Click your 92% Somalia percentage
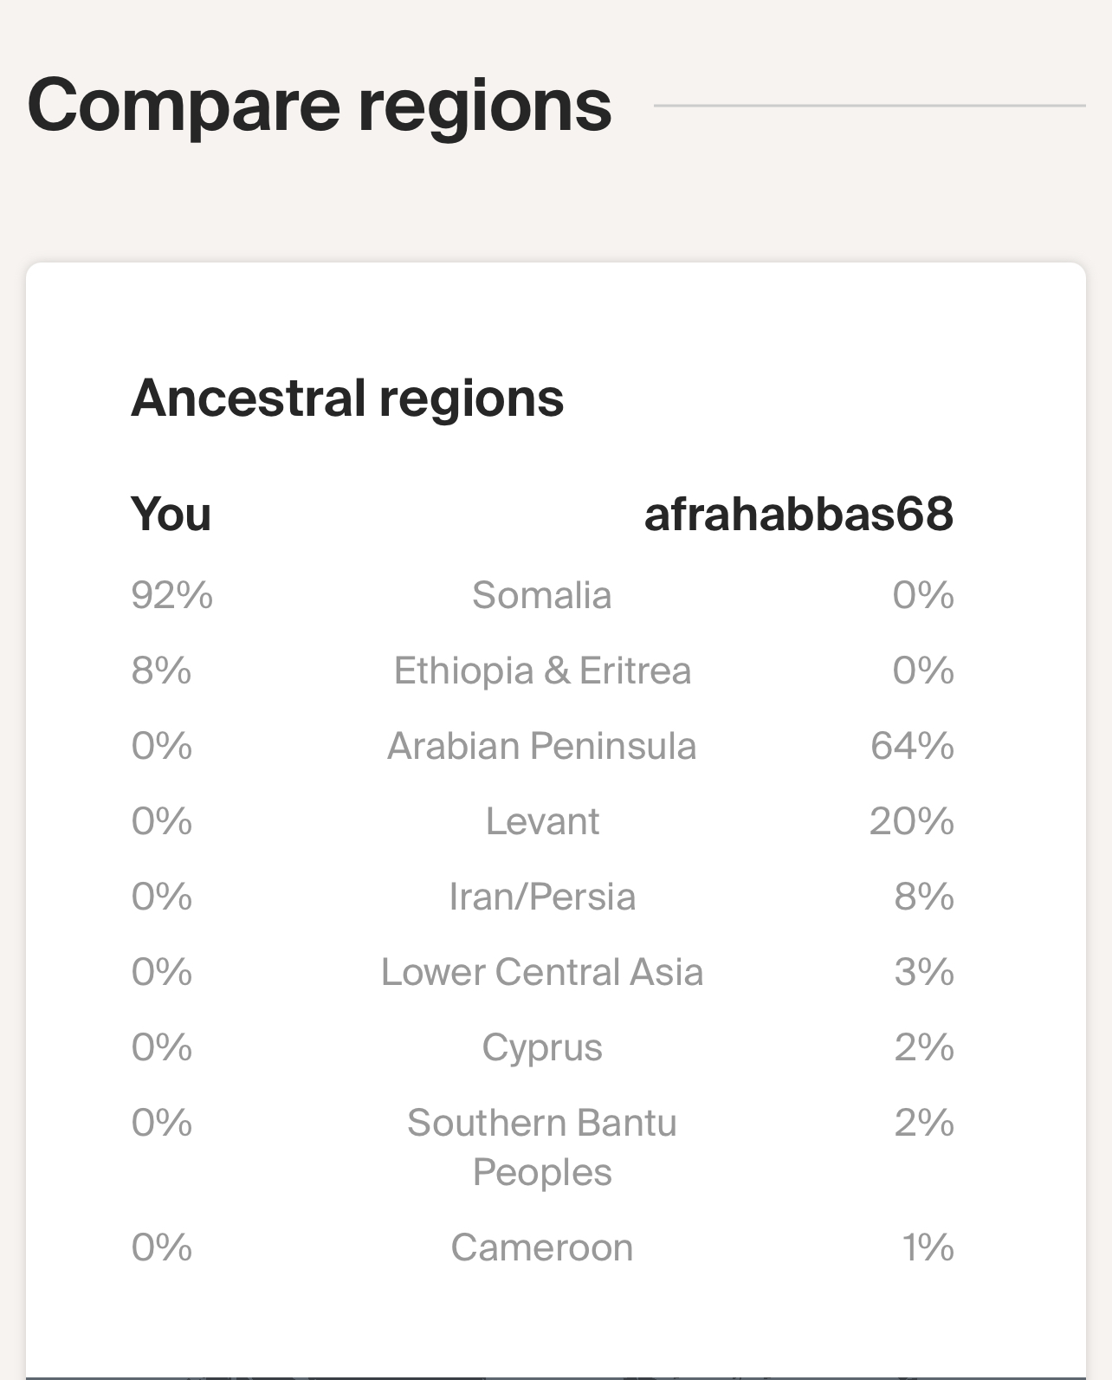1112x1380 pixels. point(171,595)
